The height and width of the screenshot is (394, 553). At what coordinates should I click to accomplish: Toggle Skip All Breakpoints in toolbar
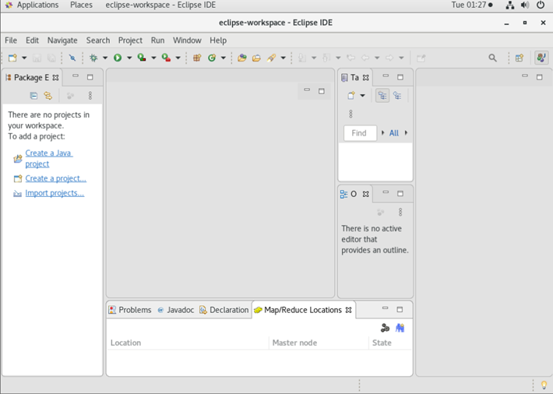[x=72, y=58]
